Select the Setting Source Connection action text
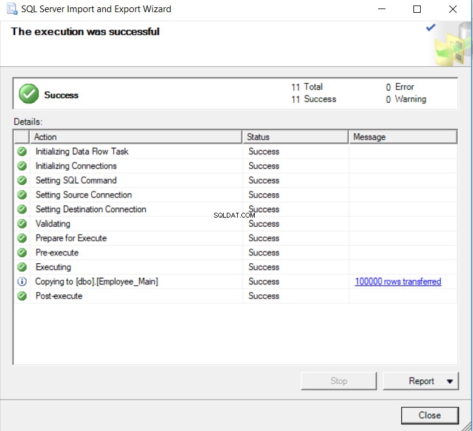Image resolution: width=473 pixels, height=431 pixels. pyautogui.click(x=83, y=195)
